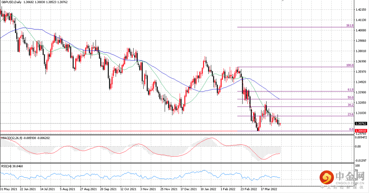Click the MACD 0.00 level axis label
Screen dimensions: 369x193
(x=358, y=146)
